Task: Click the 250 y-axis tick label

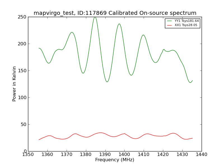Action: pyautogui.click(x=22, y=17)
